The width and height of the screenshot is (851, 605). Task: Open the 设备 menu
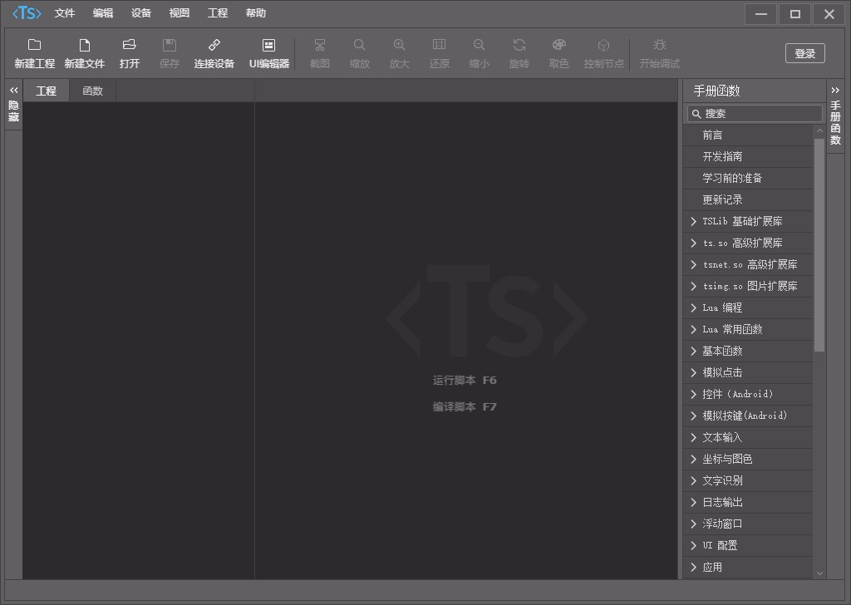140,12
